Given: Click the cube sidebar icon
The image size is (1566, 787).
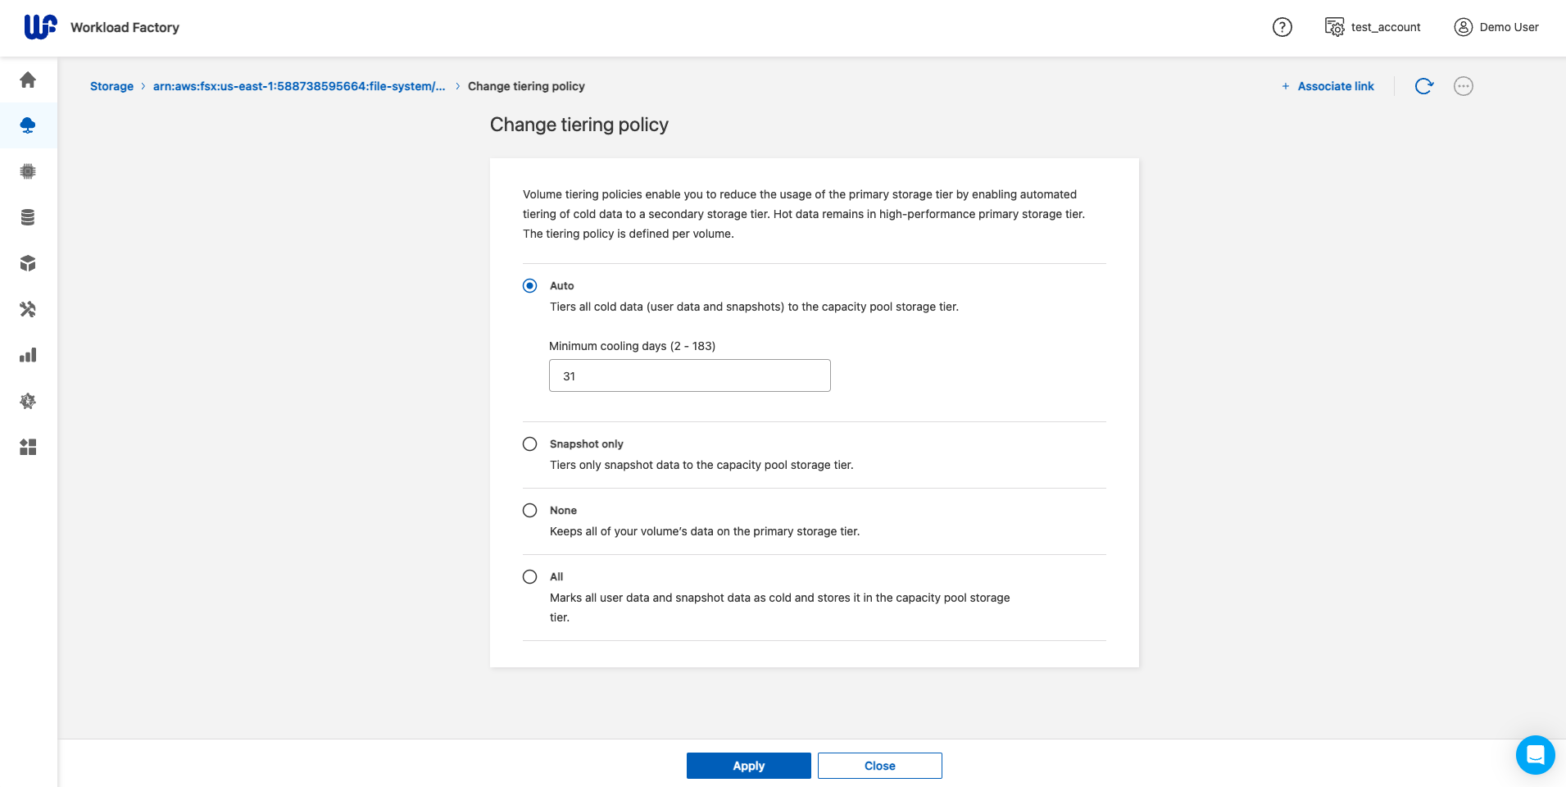Looking at the screenshot, I should pyautogui.click(x=28, y=263).
